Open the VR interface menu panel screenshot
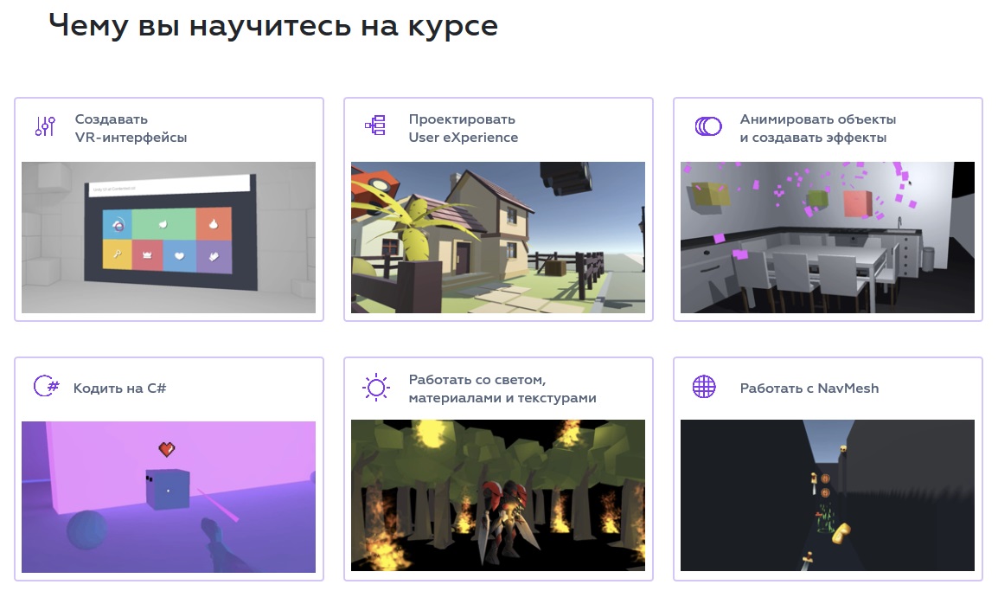 click(169, 237)
